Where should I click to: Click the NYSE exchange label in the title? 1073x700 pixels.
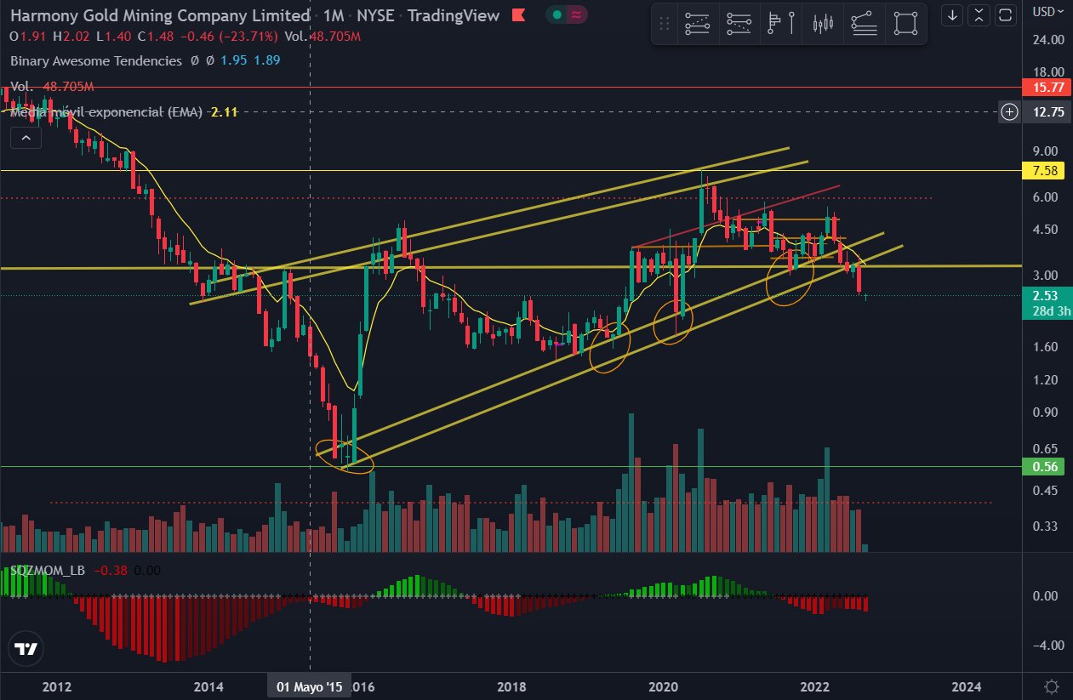pyautogui.click(x=377, y=15)
